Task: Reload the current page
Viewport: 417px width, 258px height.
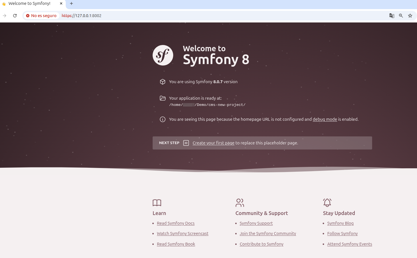Action: 15,16
